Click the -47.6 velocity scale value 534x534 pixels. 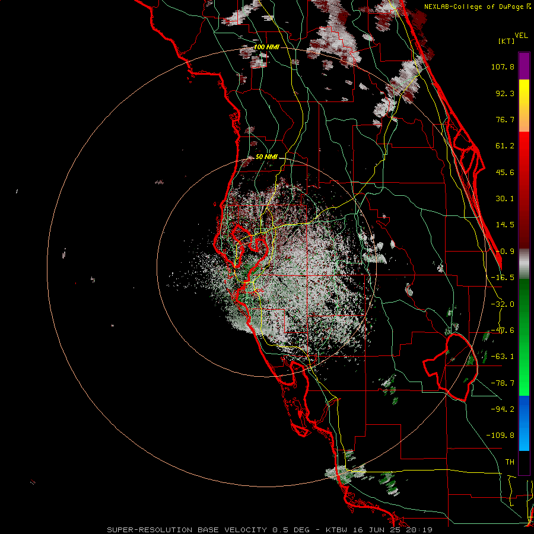pos(503,330)
